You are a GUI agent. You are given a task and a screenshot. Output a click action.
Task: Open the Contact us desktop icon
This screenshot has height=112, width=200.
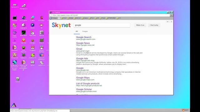pos(42,63)
